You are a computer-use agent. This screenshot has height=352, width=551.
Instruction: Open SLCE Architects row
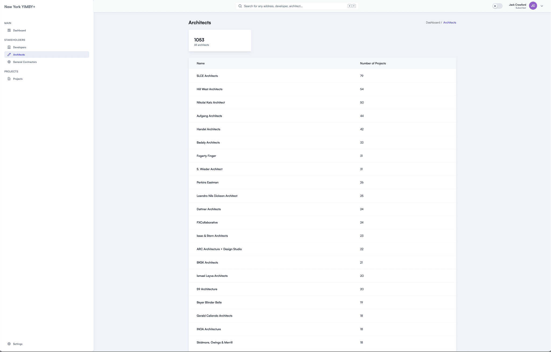[207, 76]
